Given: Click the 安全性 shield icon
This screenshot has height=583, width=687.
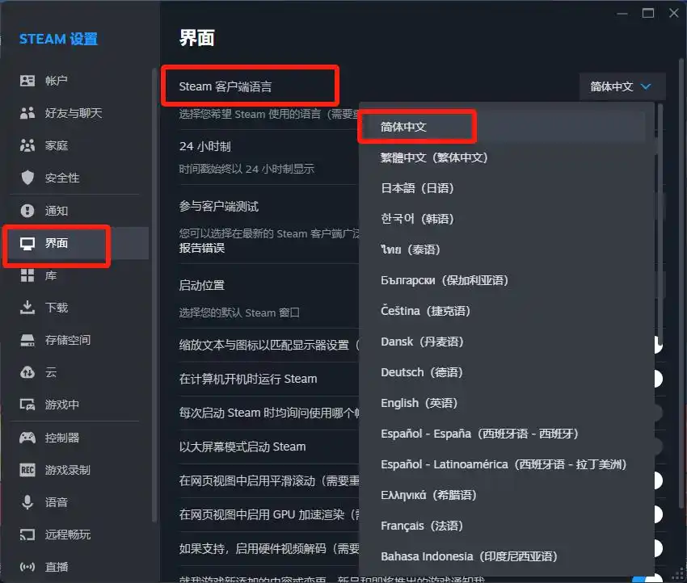Looking at the screenshot, I should coord(27,178).
